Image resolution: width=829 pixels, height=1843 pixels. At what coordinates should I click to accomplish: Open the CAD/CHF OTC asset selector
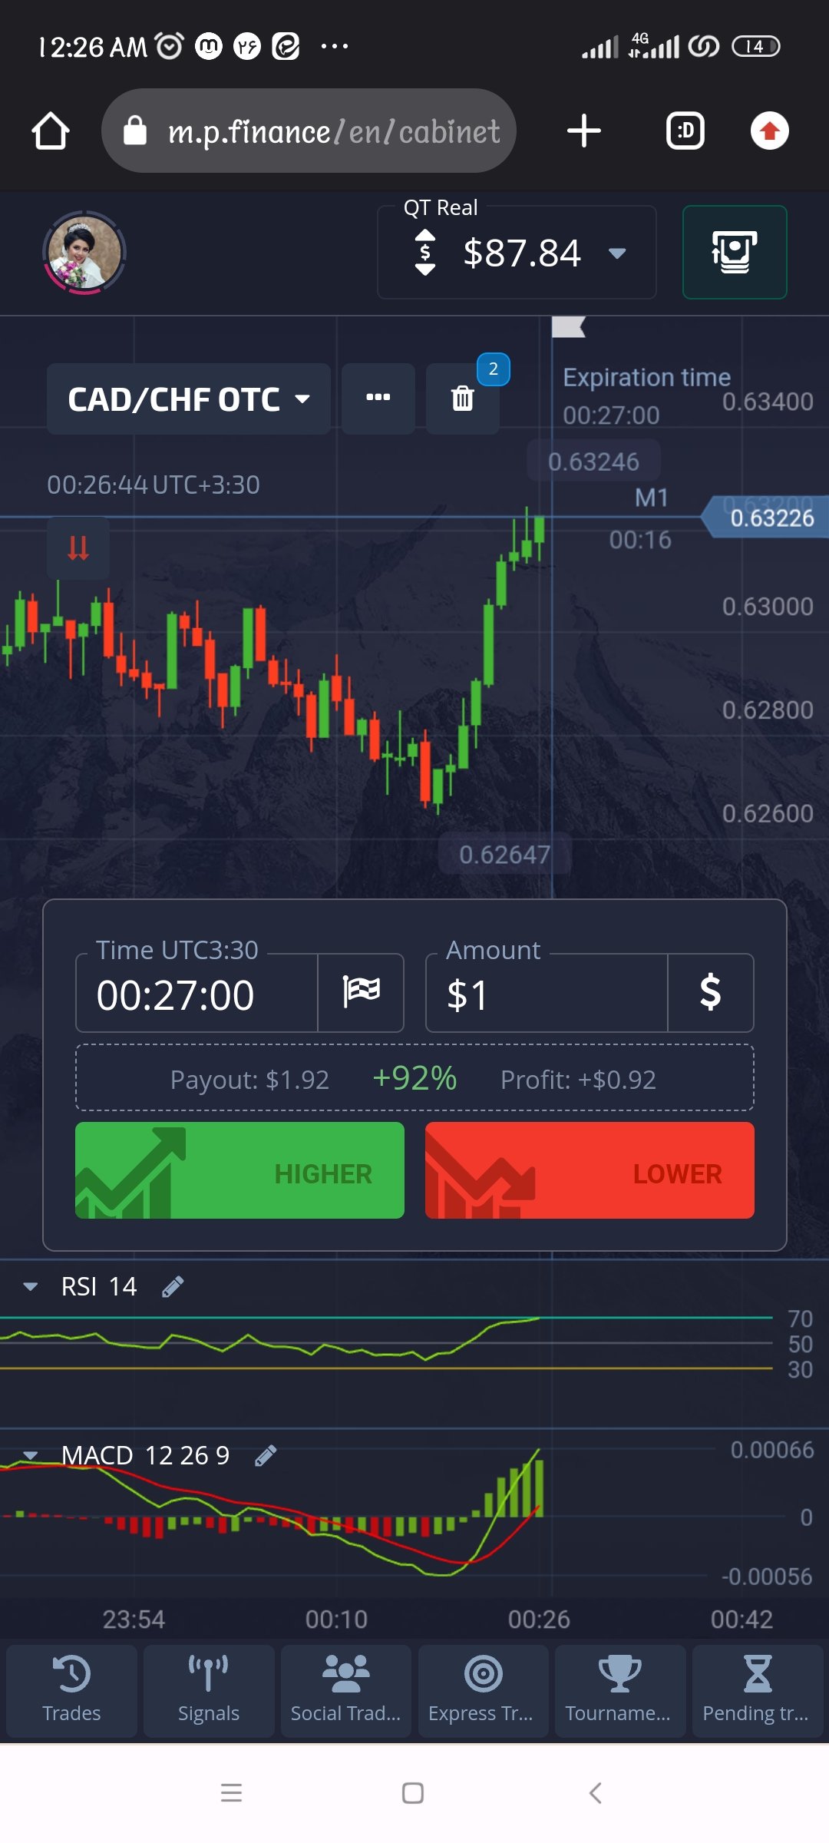[189, 399]
